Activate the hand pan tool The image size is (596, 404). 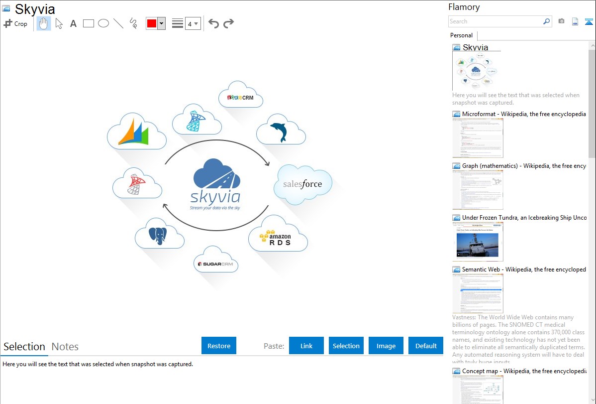pos(44,23)
